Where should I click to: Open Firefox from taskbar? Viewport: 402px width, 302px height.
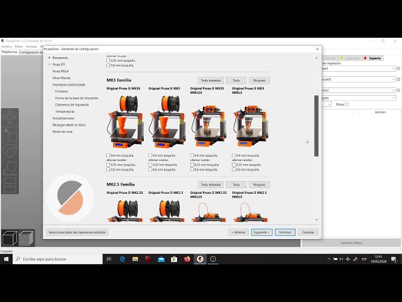pos(187,259)
